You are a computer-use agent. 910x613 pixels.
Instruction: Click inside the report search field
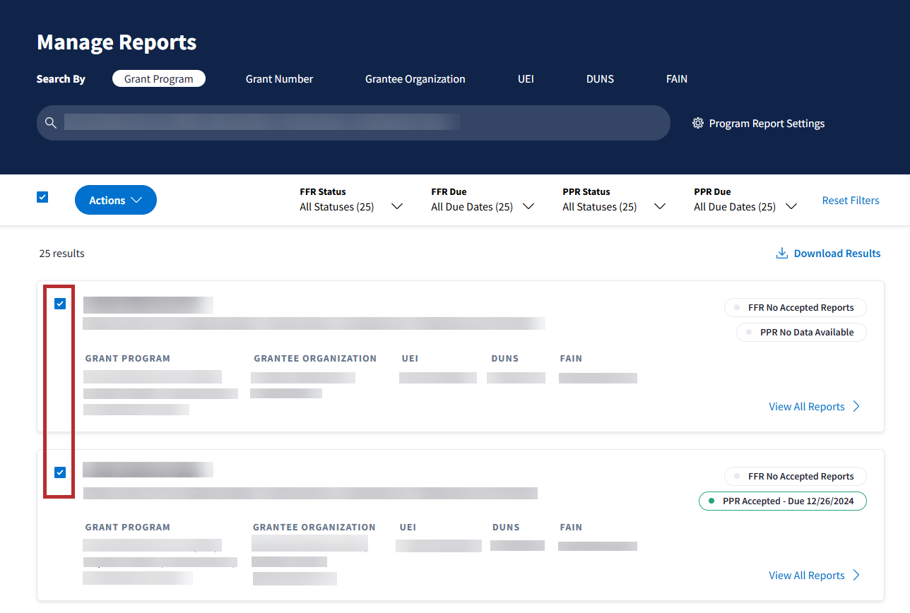pyautogui.click(x=353, y=123)
